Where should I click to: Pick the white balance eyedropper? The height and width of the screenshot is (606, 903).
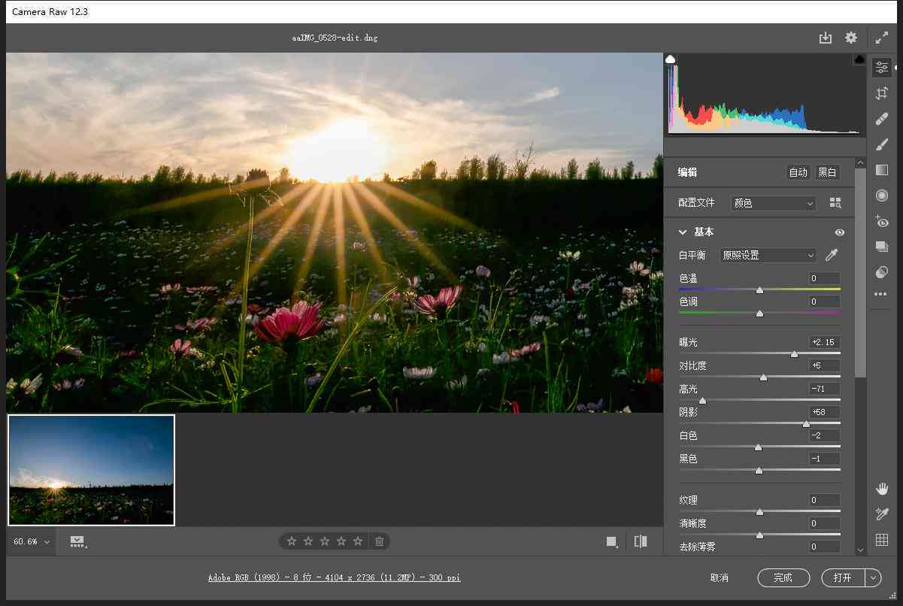click(x=832, y=256)
